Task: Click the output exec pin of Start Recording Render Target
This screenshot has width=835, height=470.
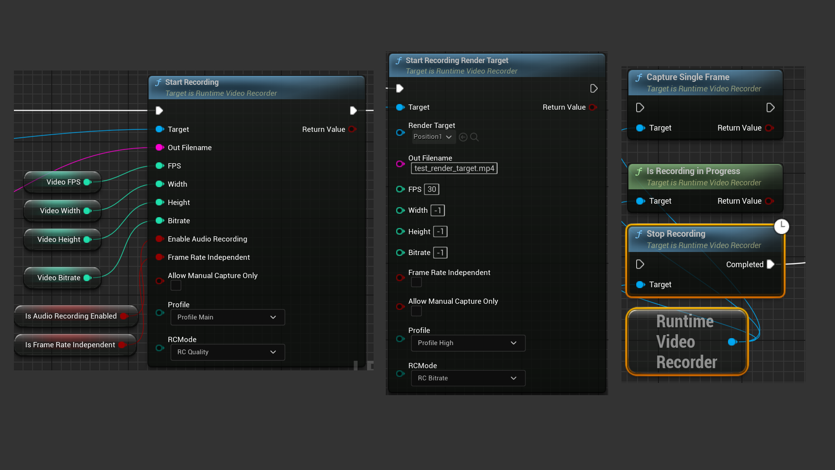Action: point(594,89)
